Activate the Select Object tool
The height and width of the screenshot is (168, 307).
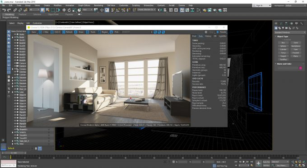pyautogui.click(x=42, y=10)
